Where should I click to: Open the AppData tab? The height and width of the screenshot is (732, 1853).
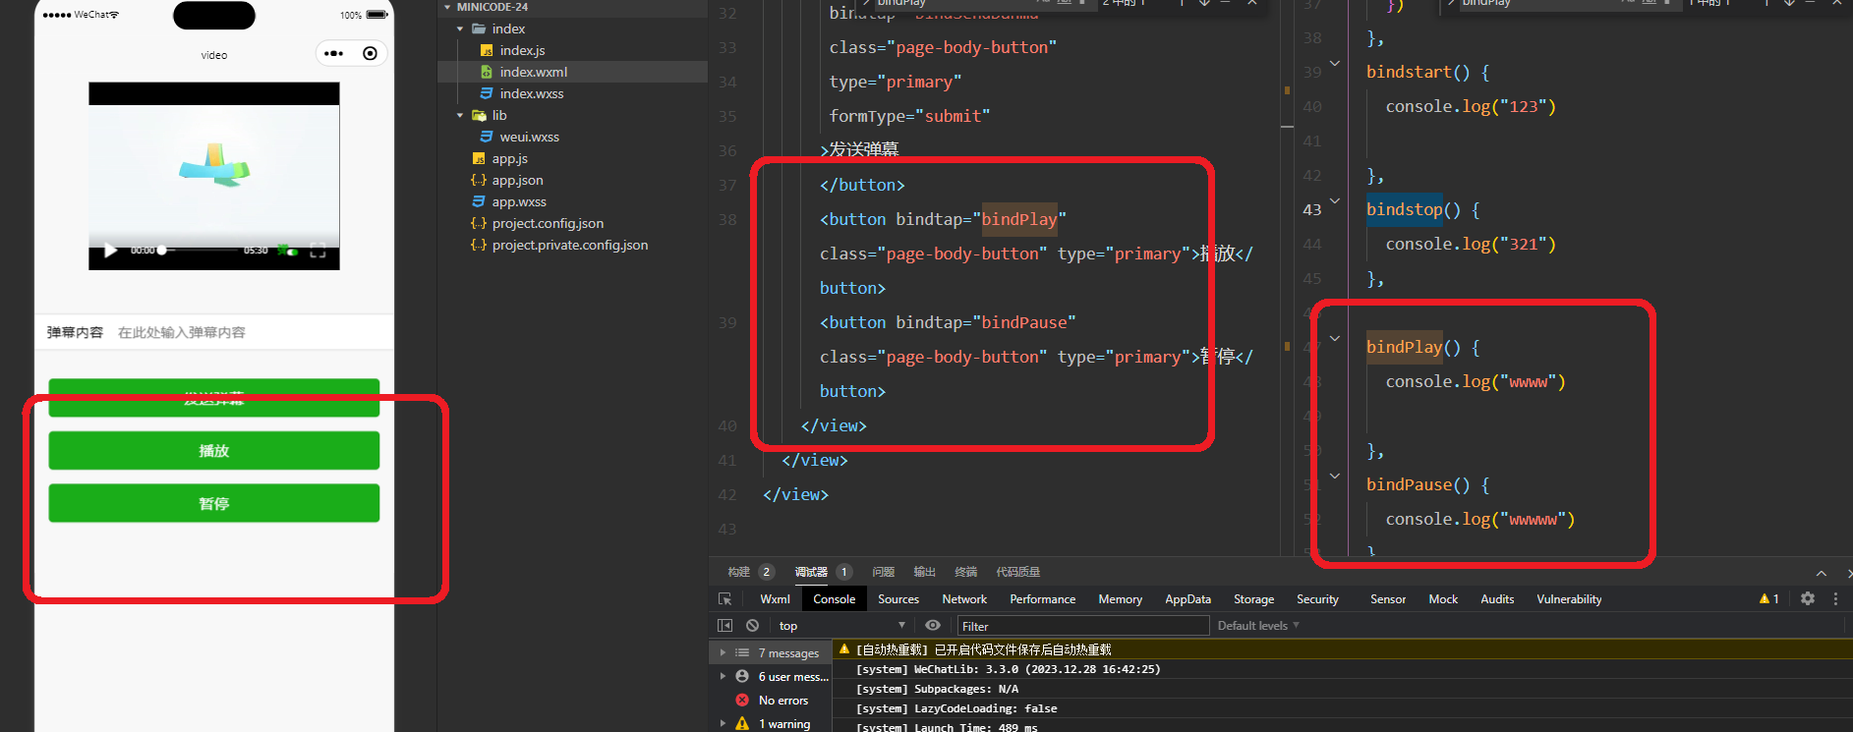tap(1187, 599)
